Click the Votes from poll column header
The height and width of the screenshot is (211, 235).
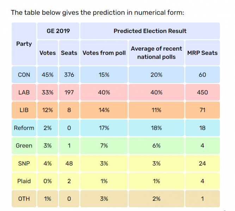(104, 53)
